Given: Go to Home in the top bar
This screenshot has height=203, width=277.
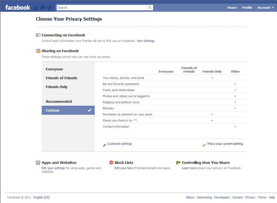Looking at the screenshot, I should pos(232,8).
